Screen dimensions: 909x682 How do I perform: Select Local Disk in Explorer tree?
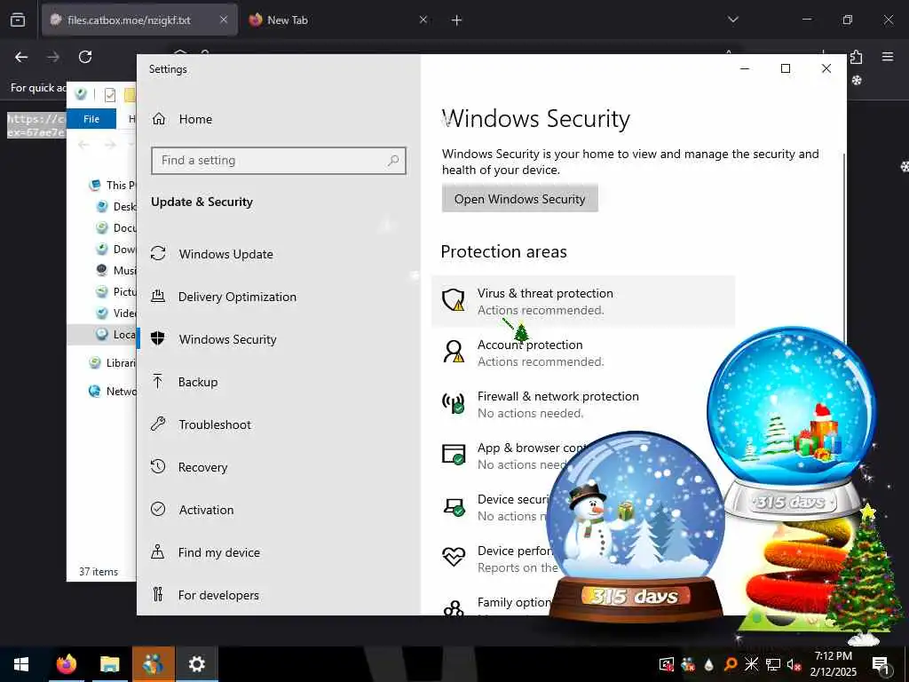tap(102, 335)
